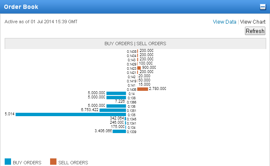Select price label 0,1434
The height and width of the screenshot is (166, 270).
(x=132, y=56)
